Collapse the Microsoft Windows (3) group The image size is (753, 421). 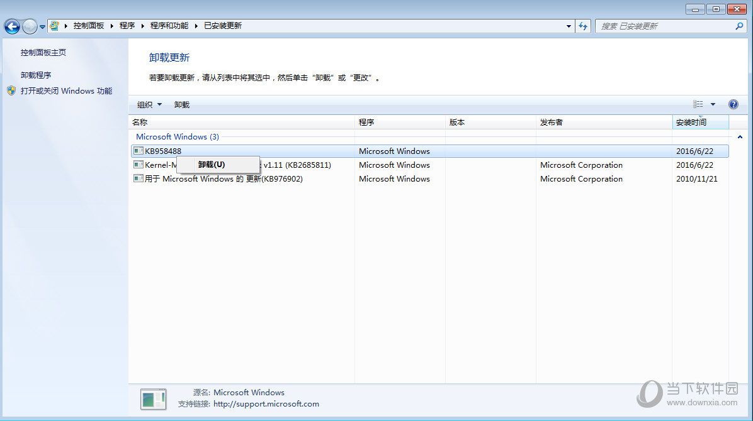tap(740, 137)
